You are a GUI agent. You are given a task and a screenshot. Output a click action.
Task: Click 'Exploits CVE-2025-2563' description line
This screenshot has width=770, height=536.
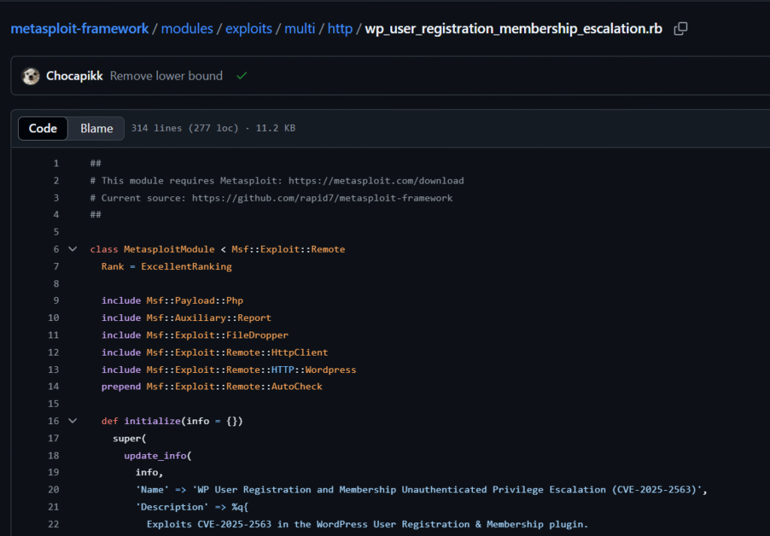click(x=367, y=524)
